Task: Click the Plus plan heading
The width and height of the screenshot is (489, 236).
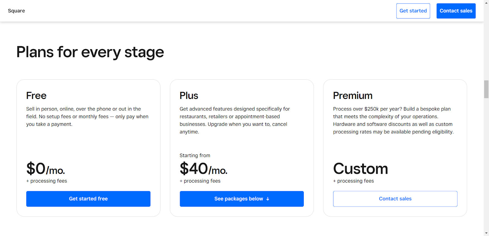Action: 189,96
